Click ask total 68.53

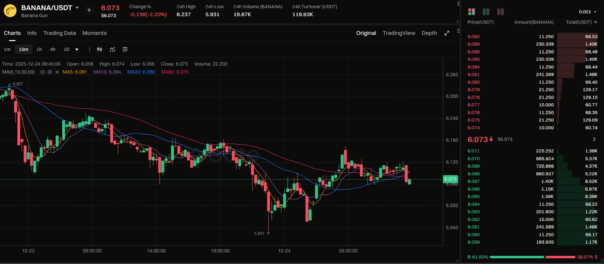pos(592,37)
